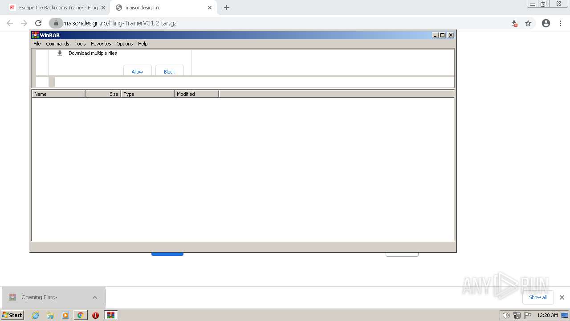Screen dimensions: 570x321
Task: Open Action Center flag icon
Action: coord(528,315)
